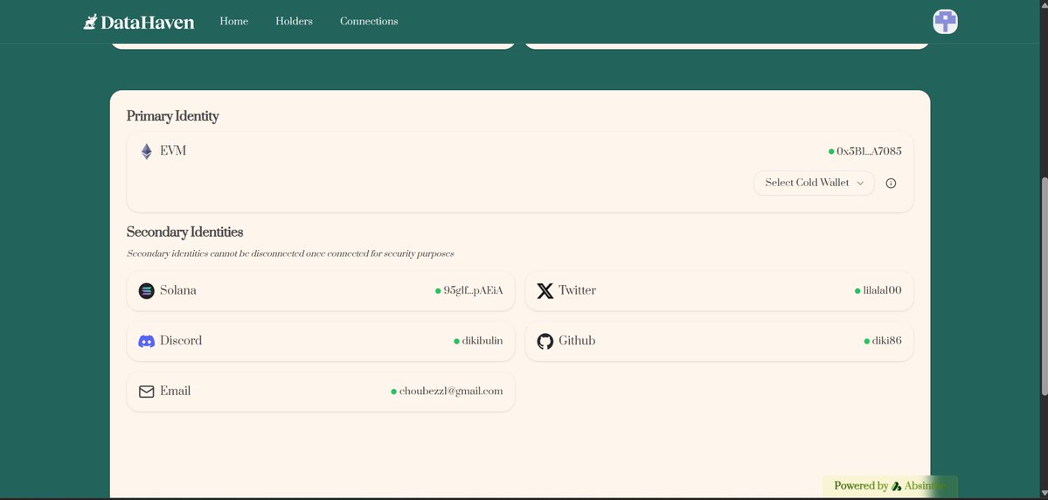The image size is (1048, 500).
Task: Click the Solana logo icon
Action: pos(146,291)
